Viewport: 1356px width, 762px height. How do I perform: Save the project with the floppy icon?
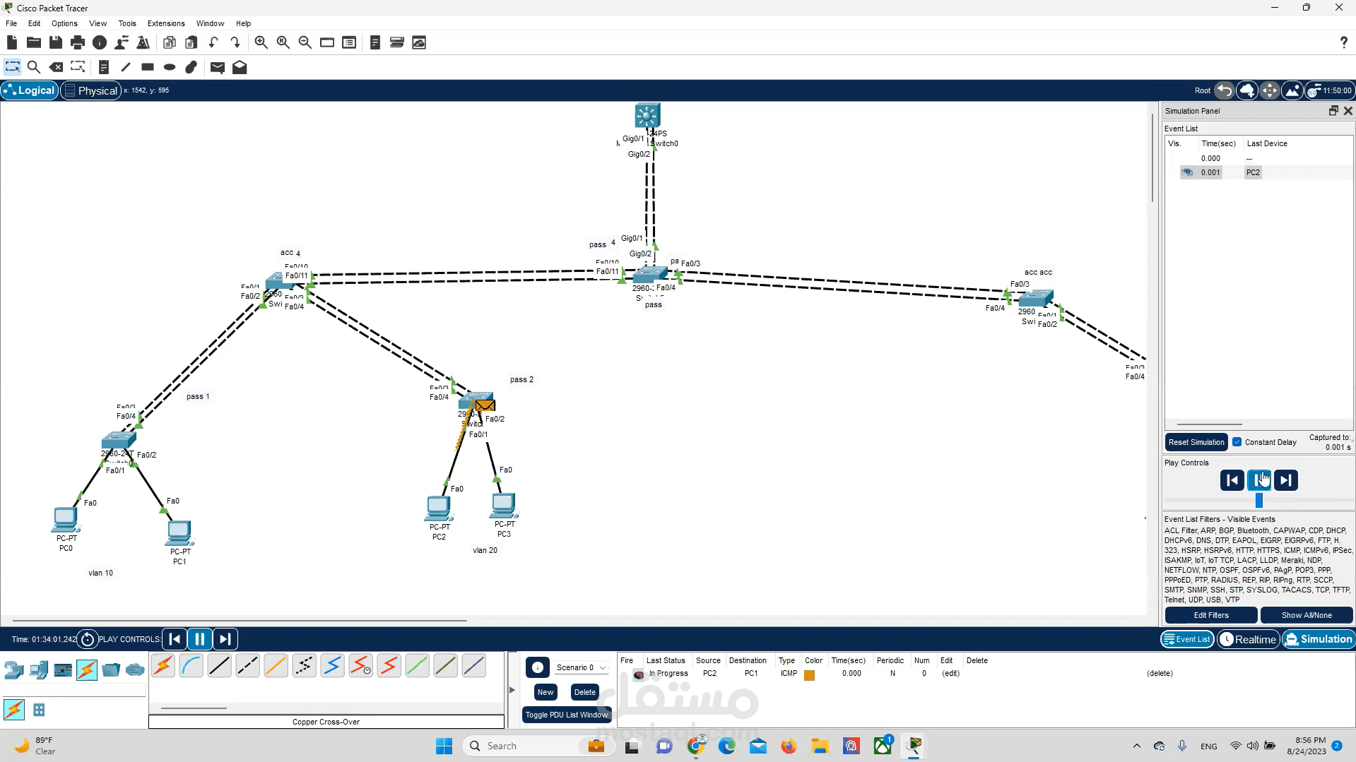[56, 42]
